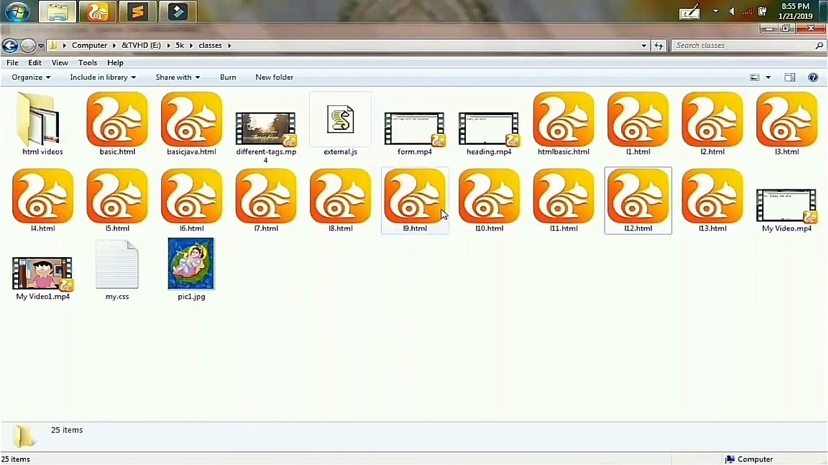Viewport: 828px width, 465px height.
Task: Change the view using the view icon
Action: pos(754,77)
